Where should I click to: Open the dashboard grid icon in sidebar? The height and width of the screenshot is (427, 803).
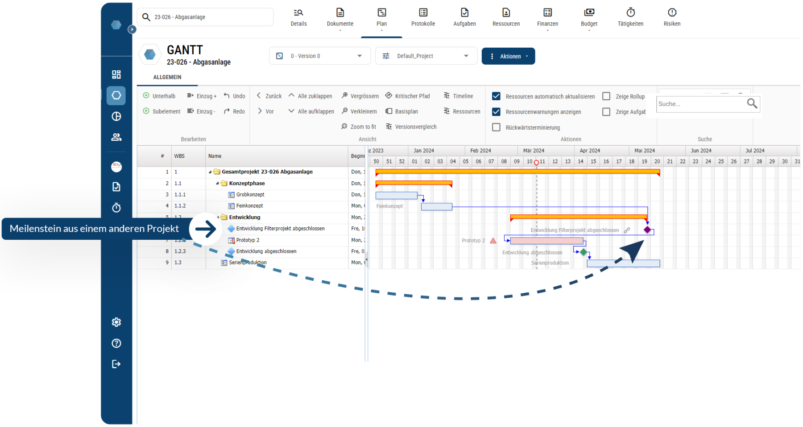click(x=116, y=74)
